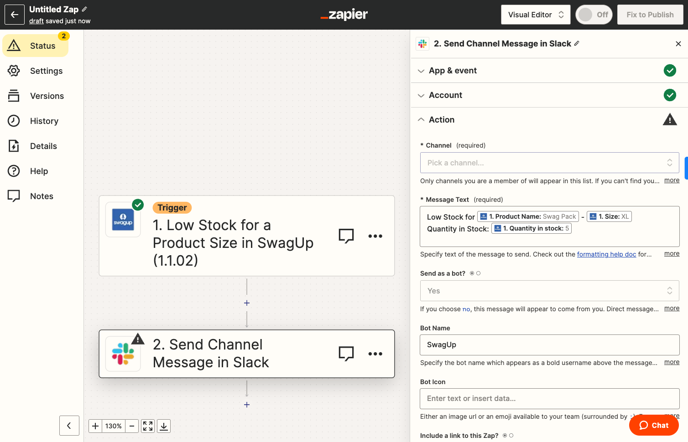Click the Bot Icon input field
The width and height of the screenshot is (688, 442).
549,399
